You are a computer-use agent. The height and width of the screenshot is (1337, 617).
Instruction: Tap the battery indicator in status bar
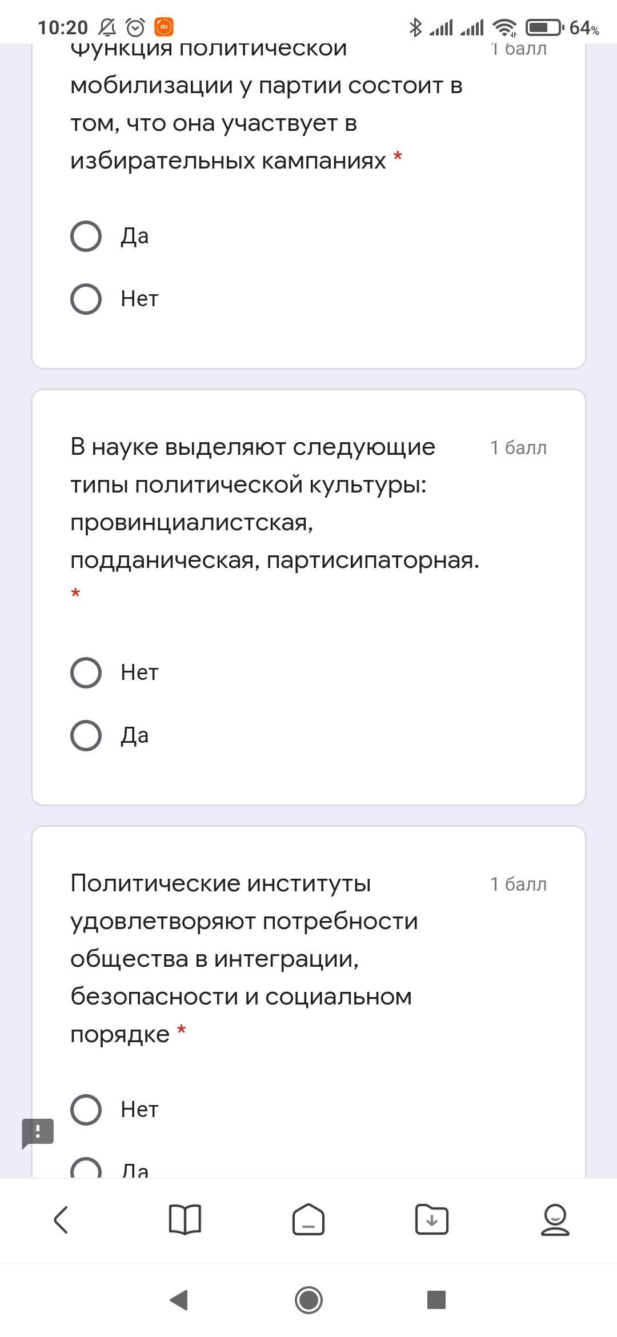click(544, 27)
